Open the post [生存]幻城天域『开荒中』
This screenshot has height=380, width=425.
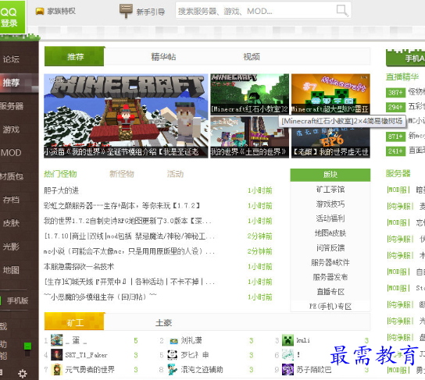tap(129, 282)
